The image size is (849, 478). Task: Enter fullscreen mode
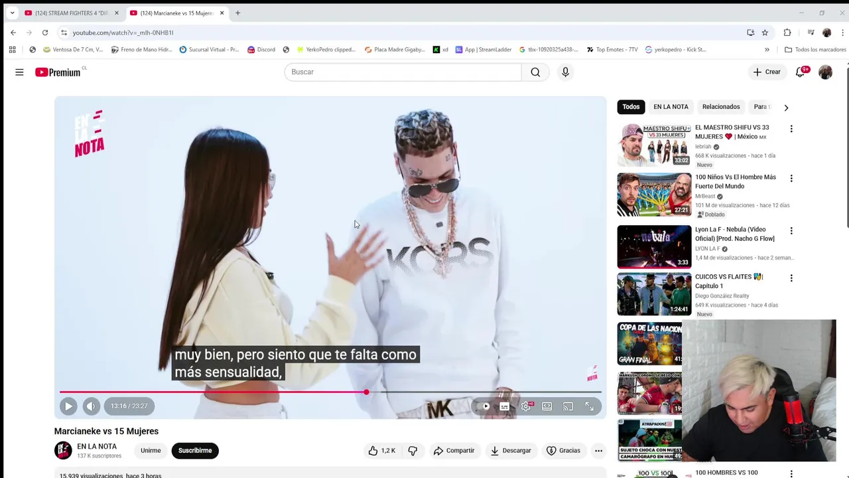click(x=589, y=406)
